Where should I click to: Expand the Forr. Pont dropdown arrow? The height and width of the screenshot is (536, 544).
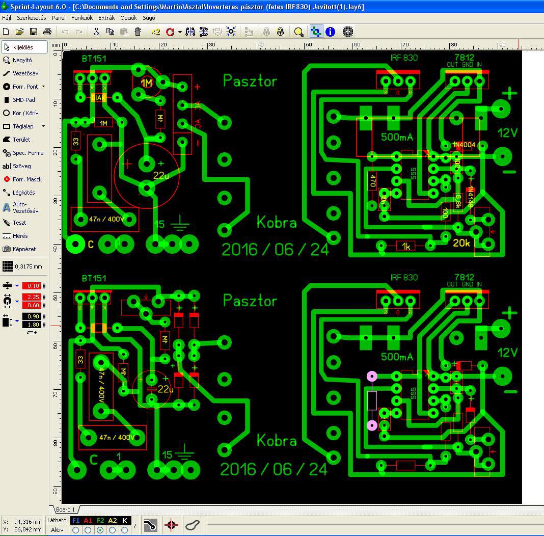point(43,87)
